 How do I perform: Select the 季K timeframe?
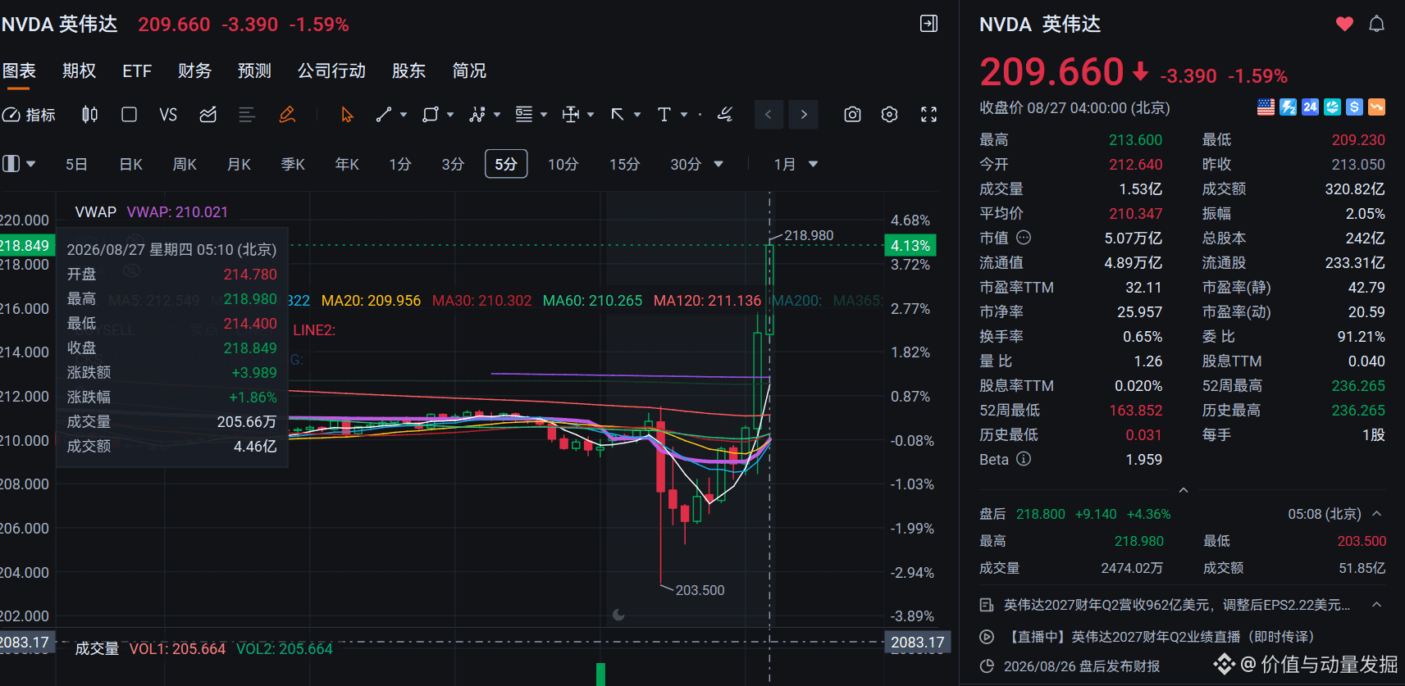[293, 165]
